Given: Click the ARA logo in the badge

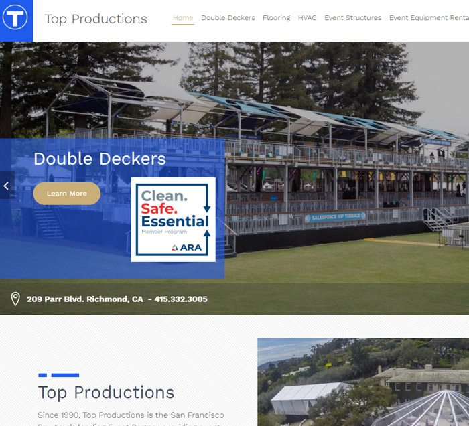Looking at the screenshot, I should 187,248.
